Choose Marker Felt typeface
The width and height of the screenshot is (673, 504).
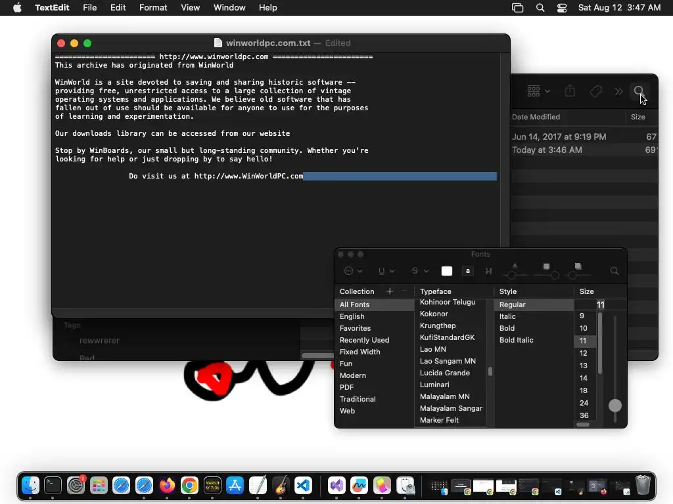click(x=451, y=420)
